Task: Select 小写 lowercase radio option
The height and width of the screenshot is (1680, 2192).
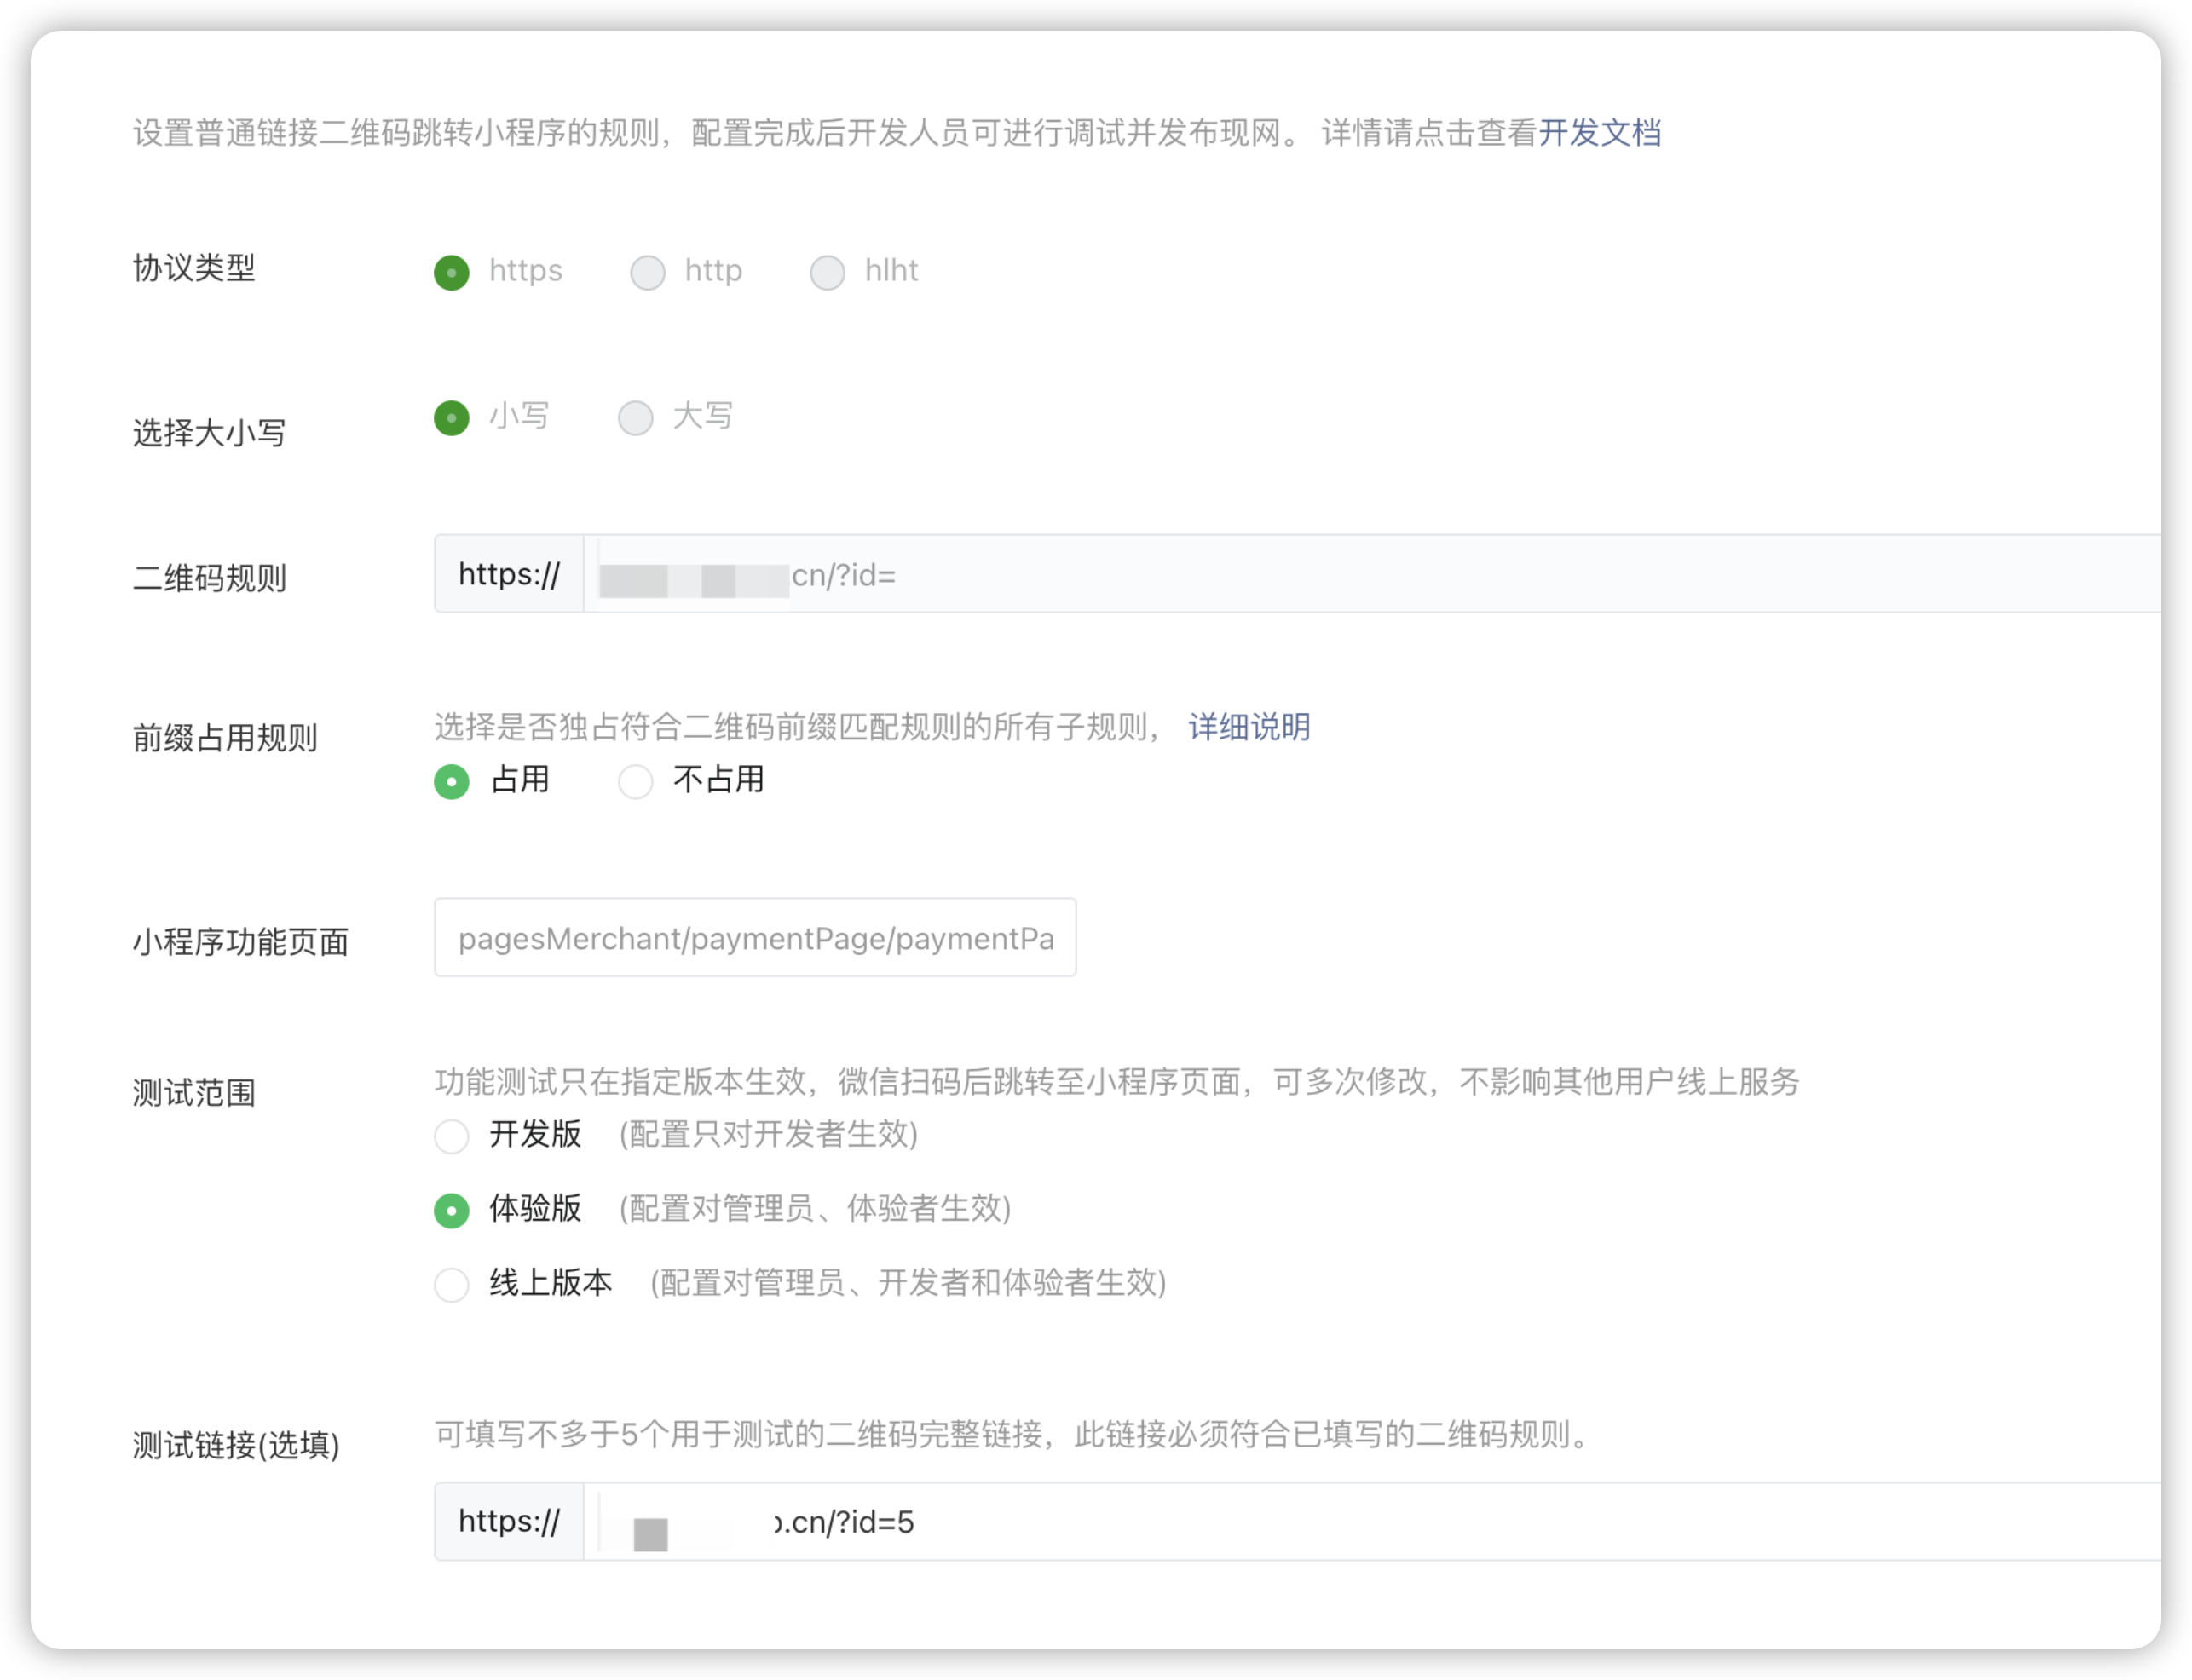Action: click(x=451, y=417)
